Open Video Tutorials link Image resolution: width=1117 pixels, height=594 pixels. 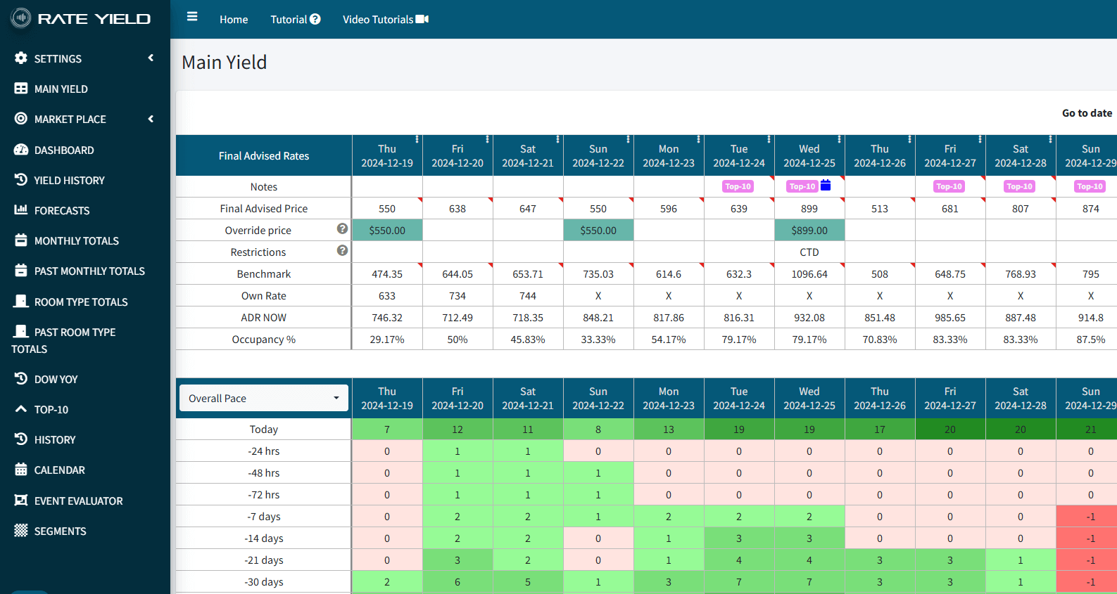pyautogui.click(x=385, y=20)
